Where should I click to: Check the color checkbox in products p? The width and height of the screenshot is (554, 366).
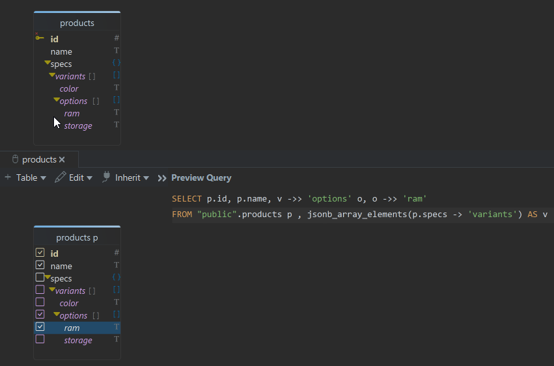tap(40, 302)
